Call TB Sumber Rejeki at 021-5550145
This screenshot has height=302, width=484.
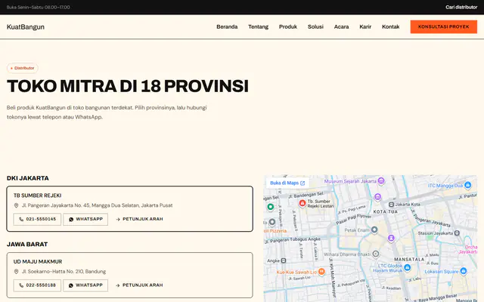coord(37,219)
